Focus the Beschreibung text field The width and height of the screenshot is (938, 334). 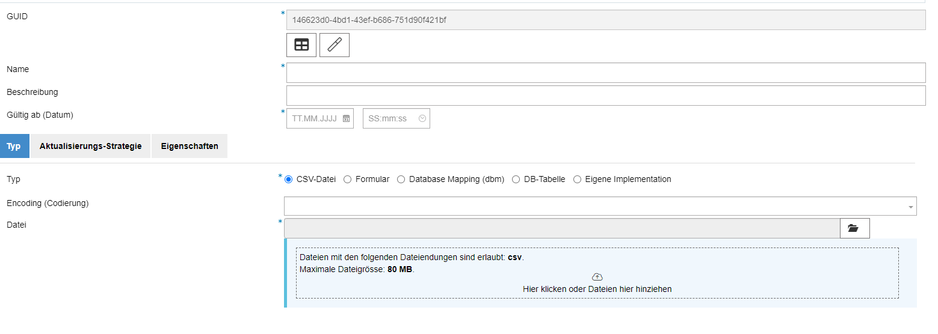pyautogui.click(x=605, y=96)
